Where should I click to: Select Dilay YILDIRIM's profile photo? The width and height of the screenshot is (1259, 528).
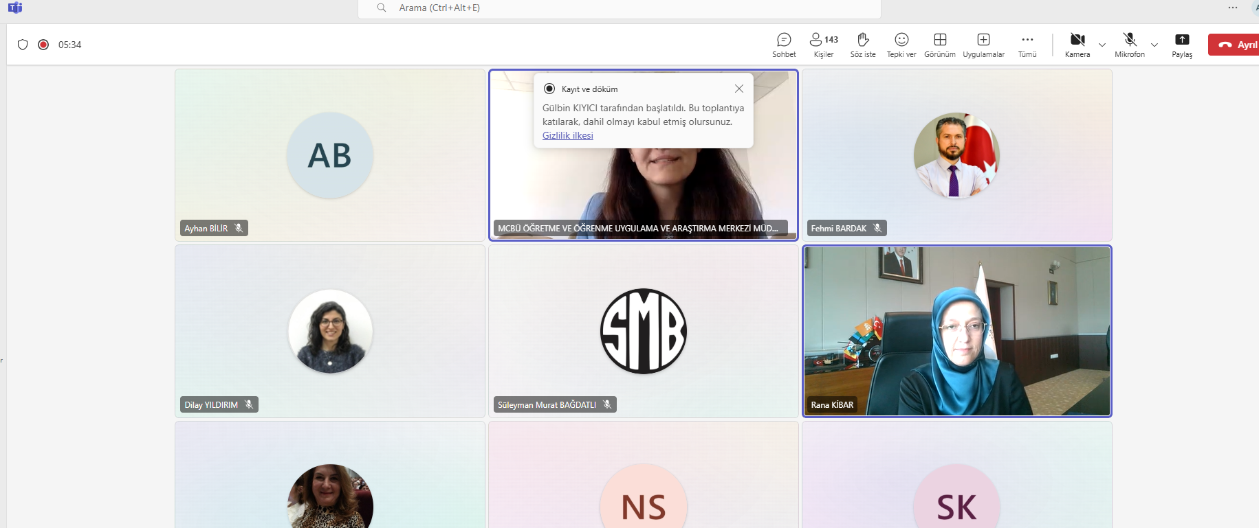pos(330,332)
